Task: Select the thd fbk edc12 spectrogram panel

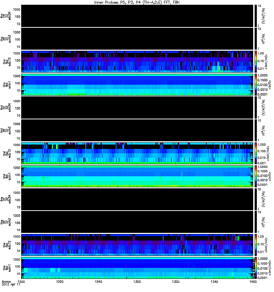Action: pyautogui.click(x=137, y=153)
